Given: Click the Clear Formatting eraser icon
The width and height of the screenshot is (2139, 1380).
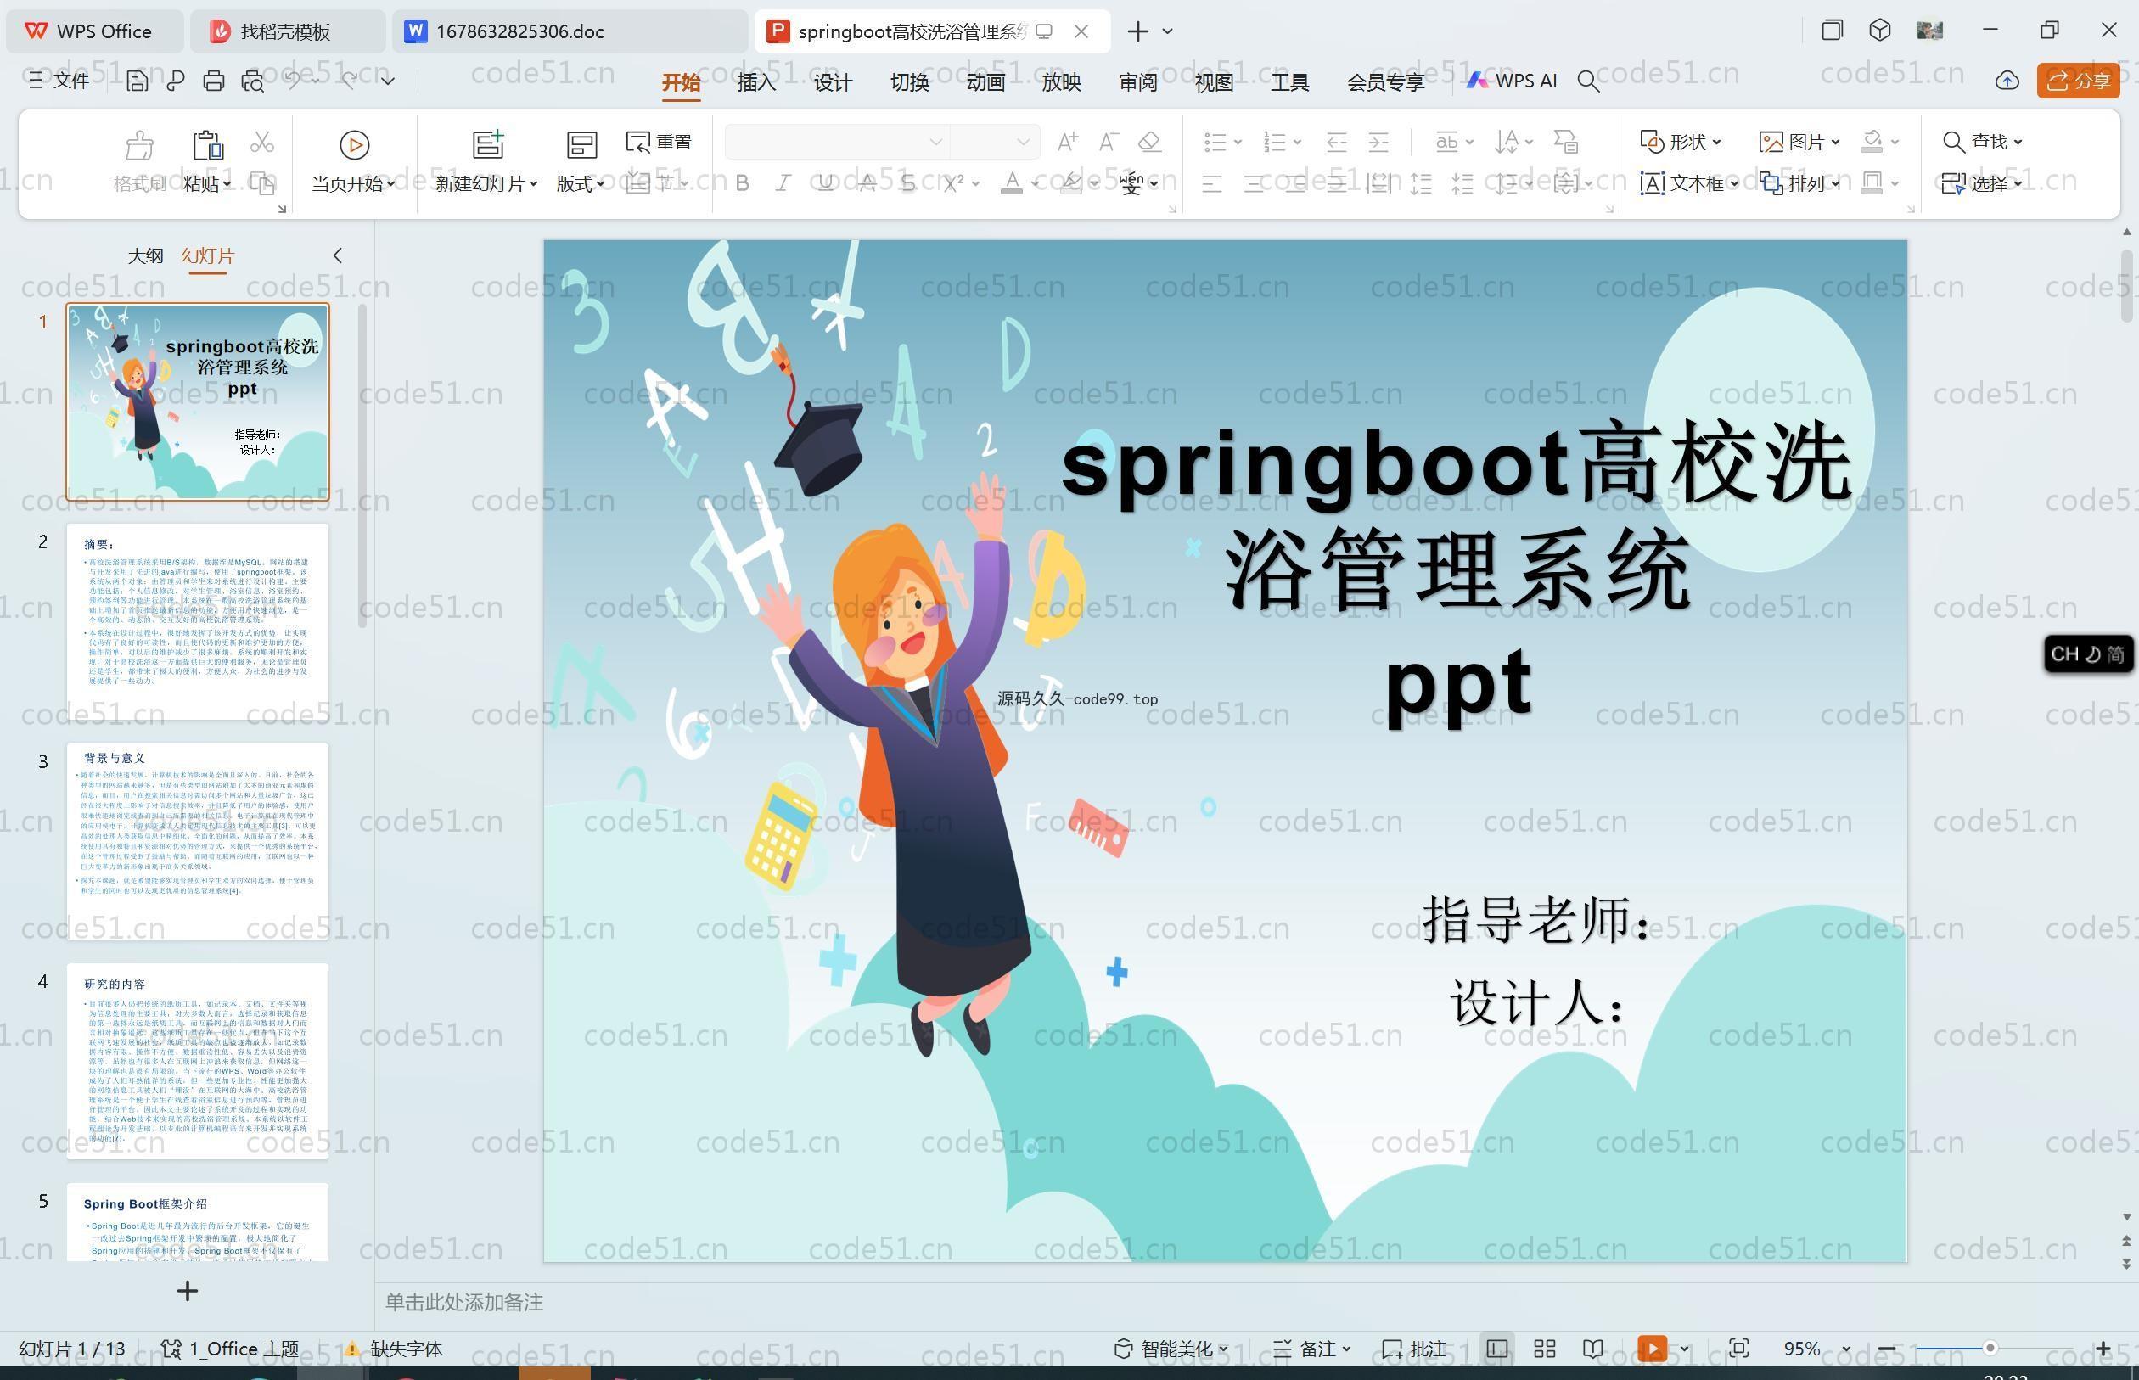Looking at the screenshot, I should [x=1149, y=142].
